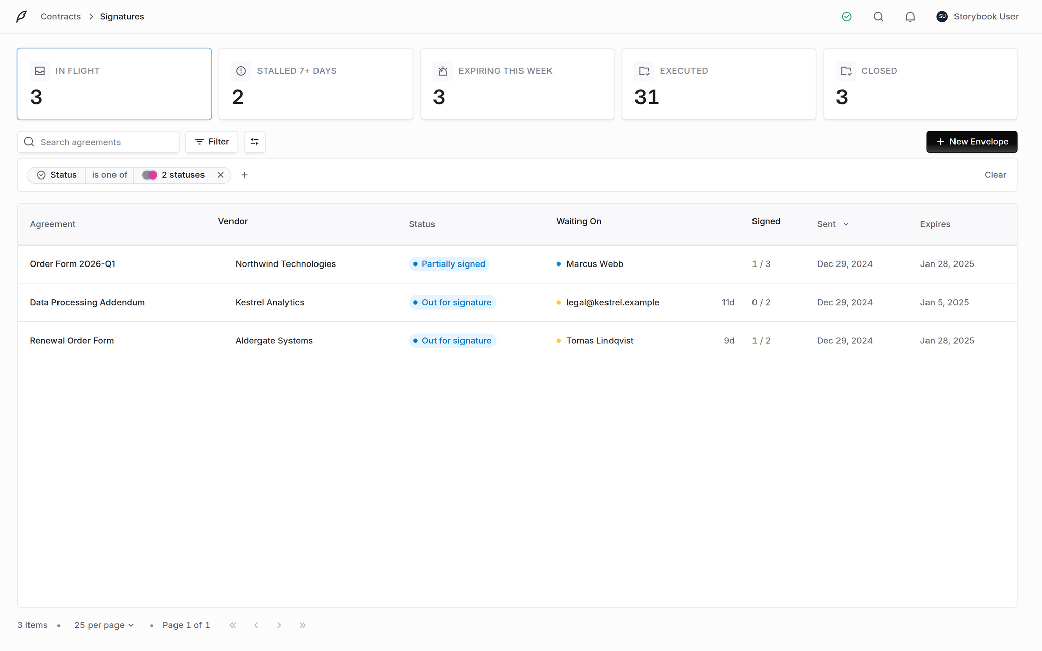Select the Closed card
This screenshot has width=1042, height=651.
(920, 84)
